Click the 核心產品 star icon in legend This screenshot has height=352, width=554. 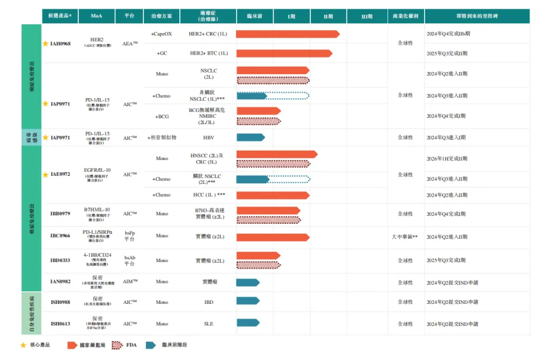23,345
